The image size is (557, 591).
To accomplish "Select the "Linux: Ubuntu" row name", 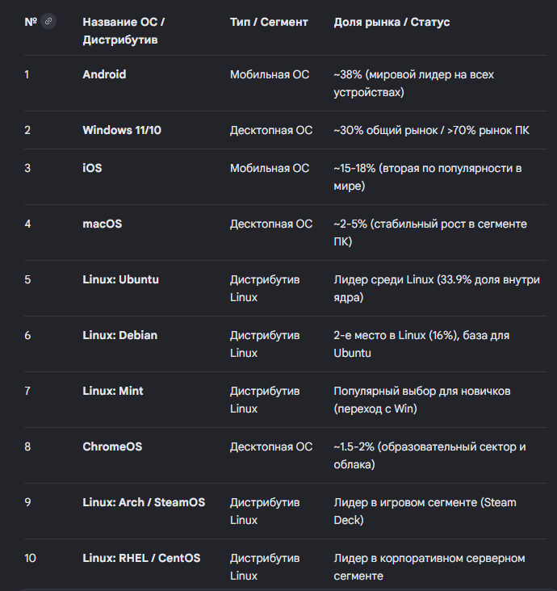I will 120,279.
